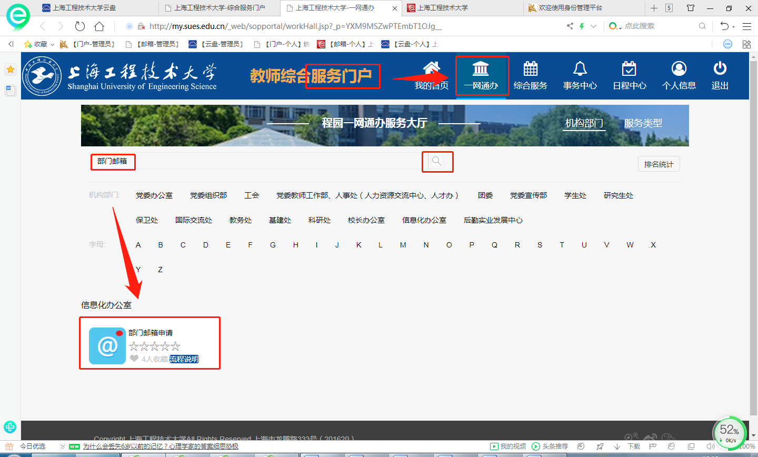Filter by 研究生处 department
Image resolution: width=758 pixels, height=457 pixels.
[x=619, y=195]
